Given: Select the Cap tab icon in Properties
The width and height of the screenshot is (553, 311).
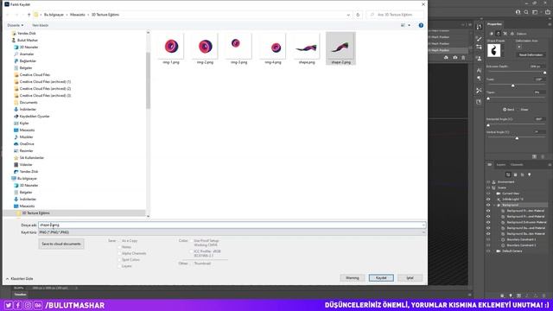Looking at the screenshot, I should [505, 34].
